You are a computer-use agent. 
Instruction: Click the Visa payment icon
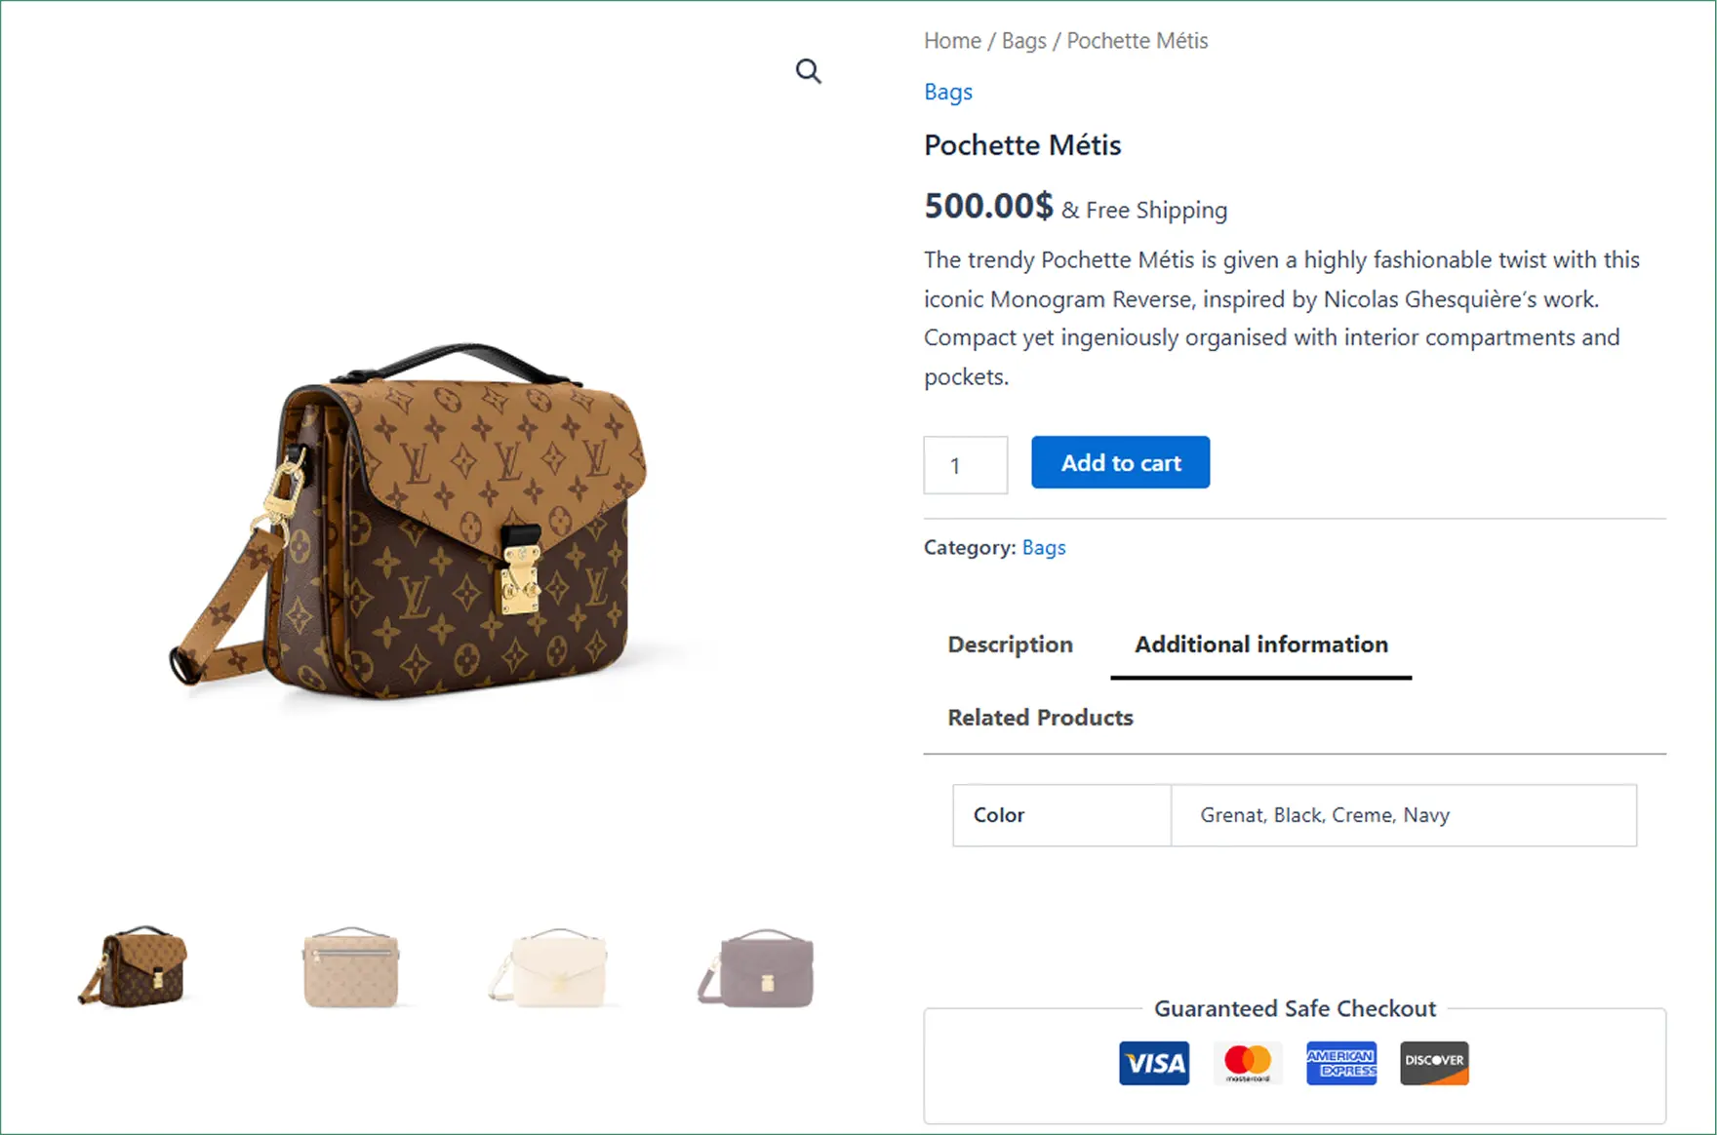1153,1063
